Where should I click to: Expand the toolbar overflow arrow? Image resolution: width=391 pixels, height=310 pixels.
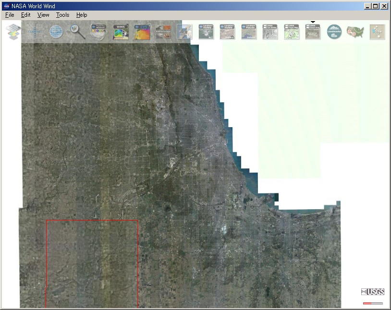[313, 22]
